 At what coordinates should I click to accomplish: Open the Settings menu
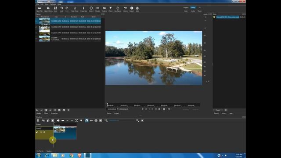[53, 4]
